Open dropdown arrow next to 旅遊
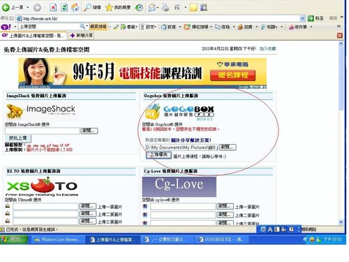Screen dimensions: 349x262 point(180,27)
